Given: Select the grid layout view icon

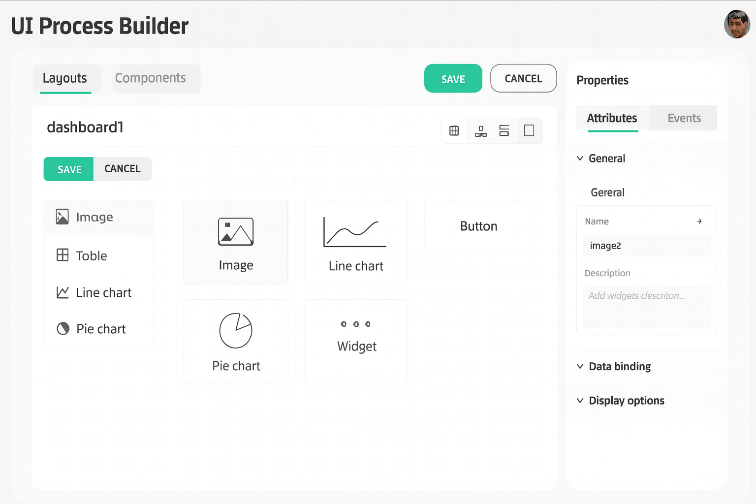Looking at the screenshot, I should (454, 131).
